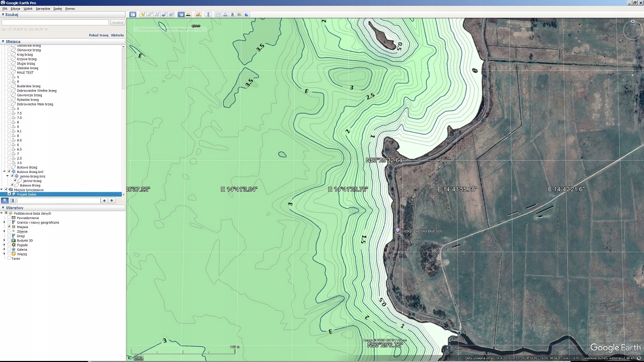Expand the Zdjęcia layer node
This screenshot has width=644, height=362.
coord(4,231)
